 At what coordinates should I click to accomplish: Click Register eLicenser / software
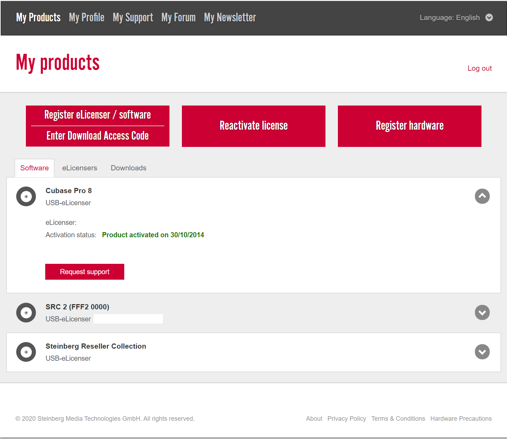pos(98,115)
